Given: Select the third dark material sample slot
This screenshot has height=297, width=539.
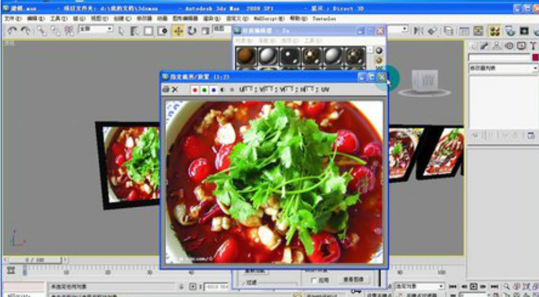Looking at the screenshot, I should [x=290, y=56].
